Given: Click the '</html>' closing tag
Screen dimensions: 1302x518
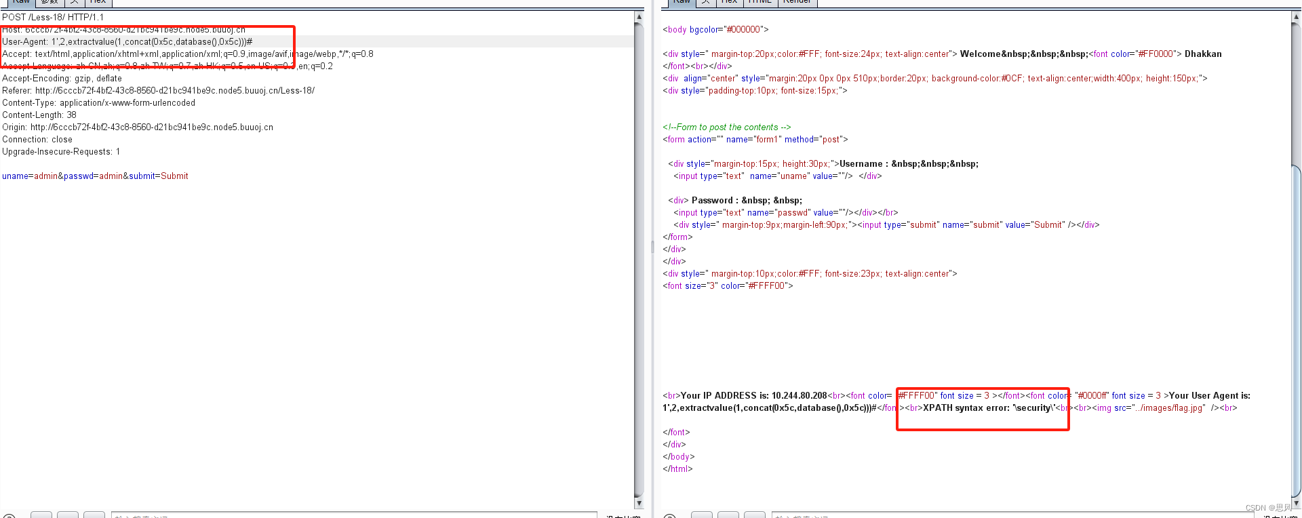Looking at the screenshot, I should 677,469.
